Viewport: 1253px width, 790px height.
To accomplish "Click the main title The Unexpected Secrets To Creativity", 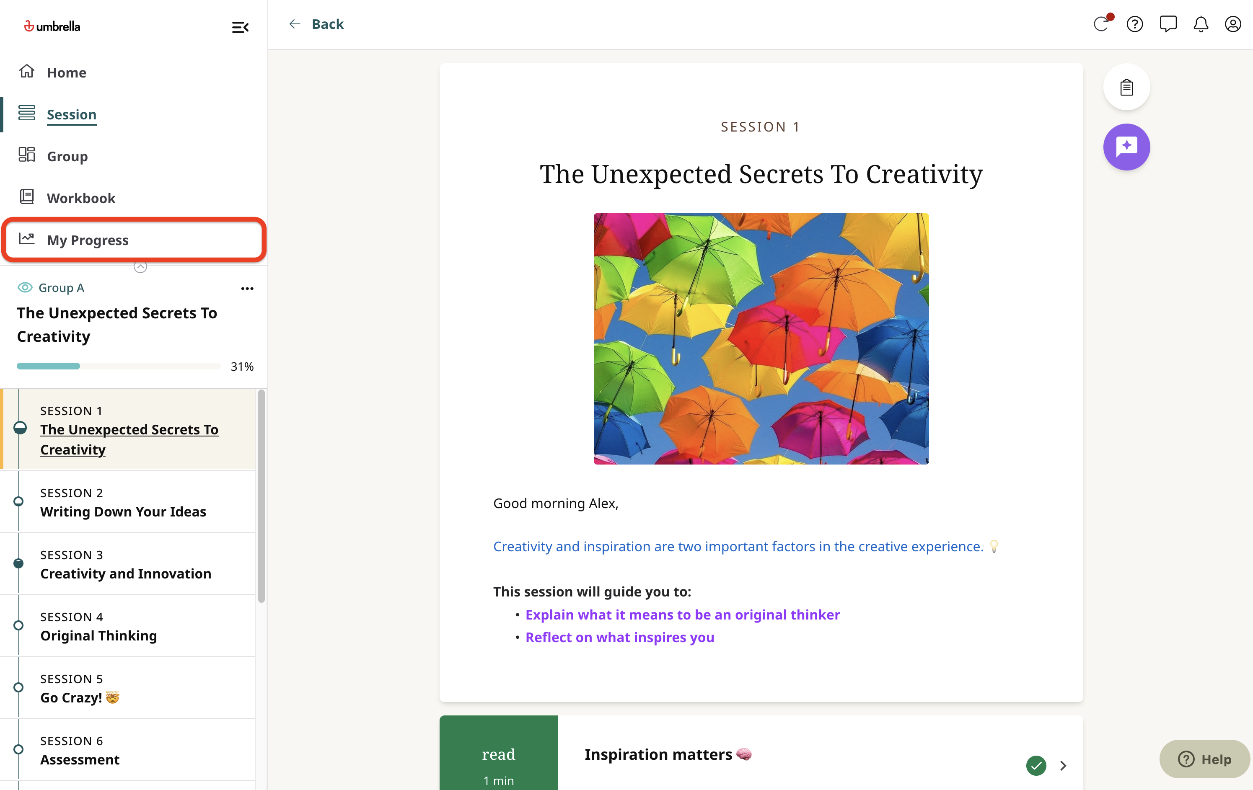I will pos(761,174).
